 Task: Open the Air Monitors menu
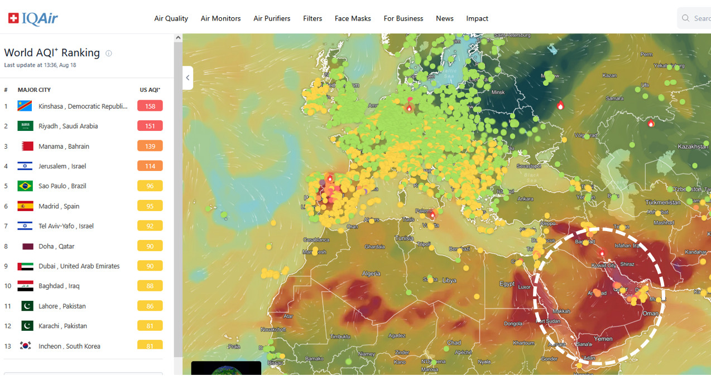(220, 18)
